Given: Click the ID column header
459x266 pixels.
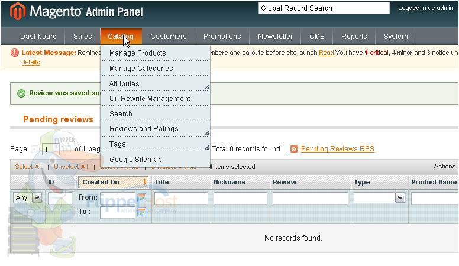Looking at the screenshot, I should (51, 182).
